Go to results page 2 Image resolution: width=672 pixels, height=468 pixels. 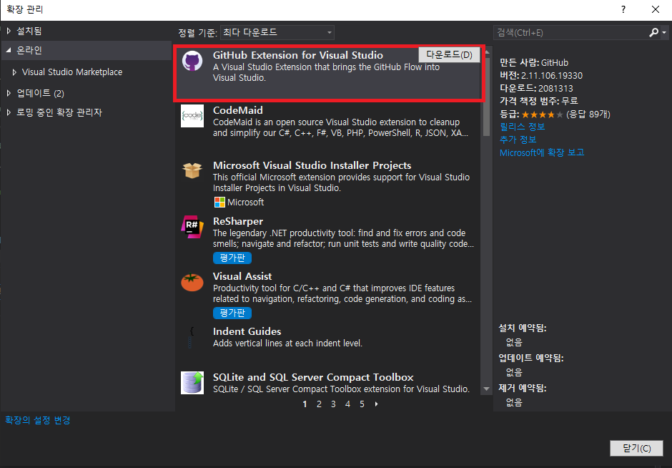click(319, 404)
